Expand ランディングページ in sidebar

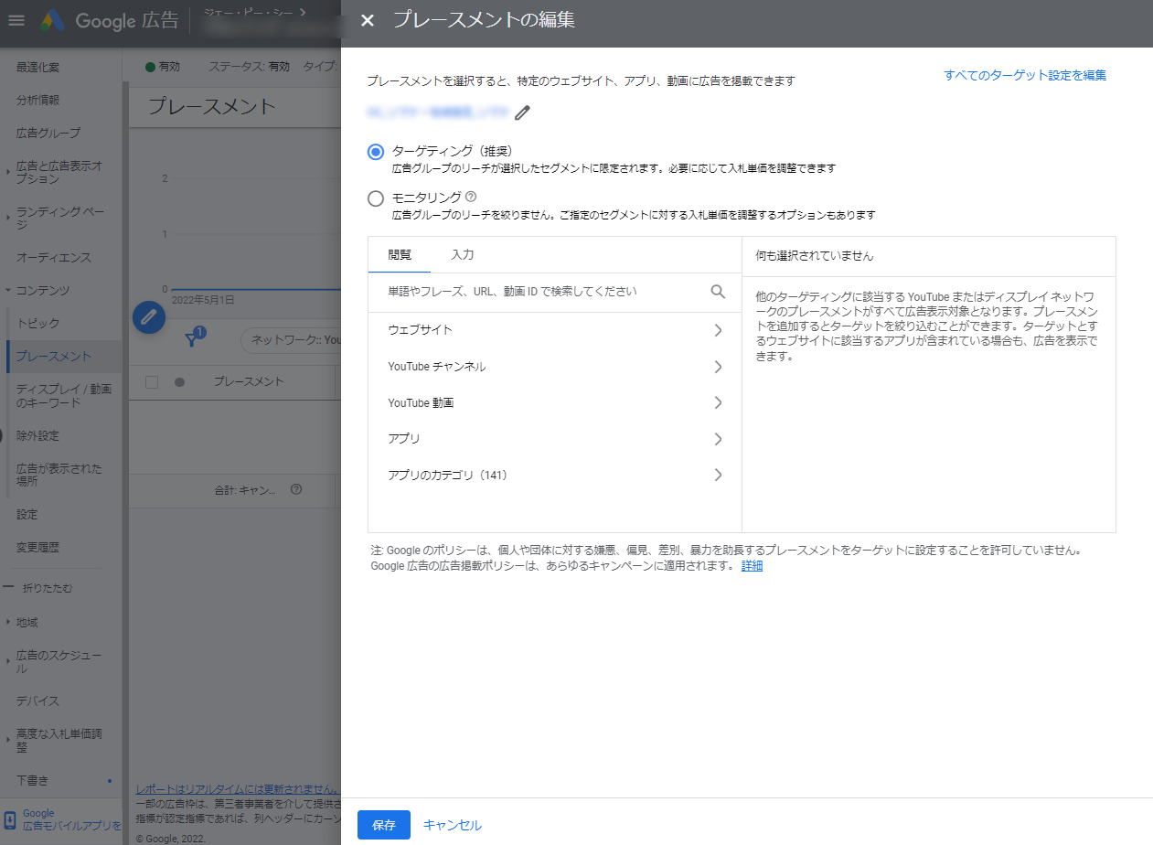60,218
